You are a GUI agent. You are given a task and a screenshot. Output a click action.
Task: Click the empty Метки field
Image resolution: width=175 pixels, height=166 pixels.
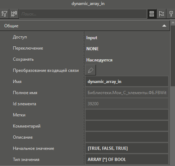tap(127, 115)
